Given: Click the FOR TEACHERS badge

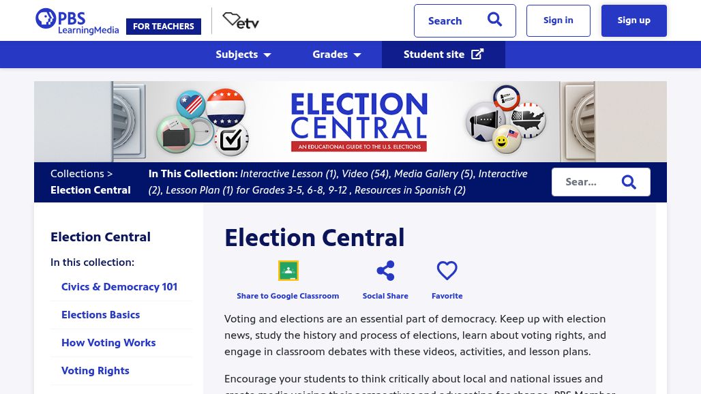Looking at the screenshot, I should pos(164,27).
